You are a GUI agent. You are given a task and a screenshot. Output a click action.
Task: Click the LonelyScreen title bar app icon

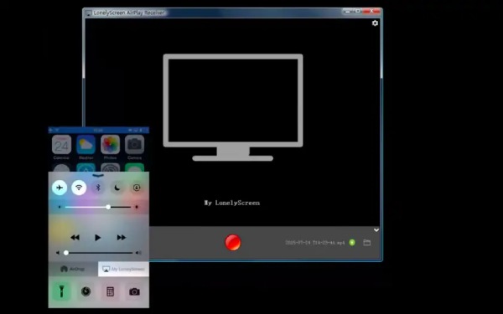point(89,13)
